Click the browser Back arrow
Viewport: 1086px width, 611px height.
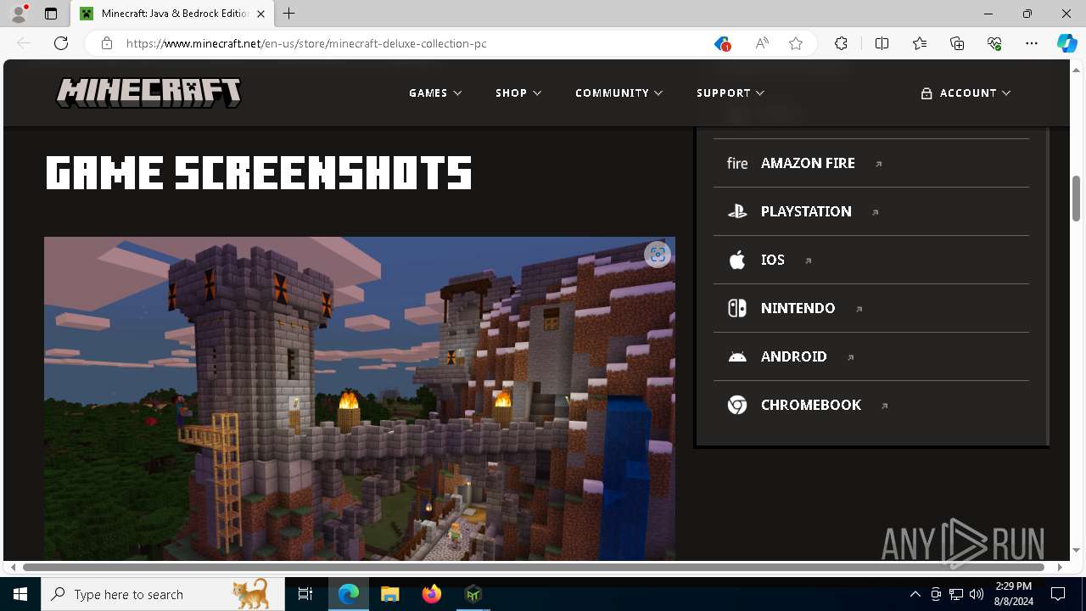coord(24,43)
